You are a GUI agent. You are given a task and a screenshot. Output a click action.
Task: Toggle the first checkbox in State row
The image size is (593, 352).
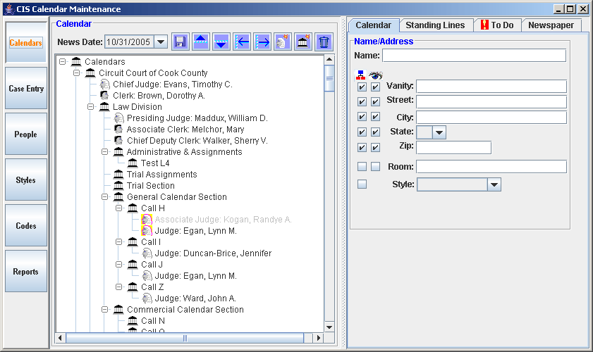[362, 132]
